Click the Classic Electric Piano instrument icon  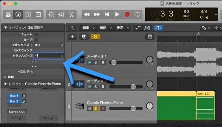click(x=79, y=106)
